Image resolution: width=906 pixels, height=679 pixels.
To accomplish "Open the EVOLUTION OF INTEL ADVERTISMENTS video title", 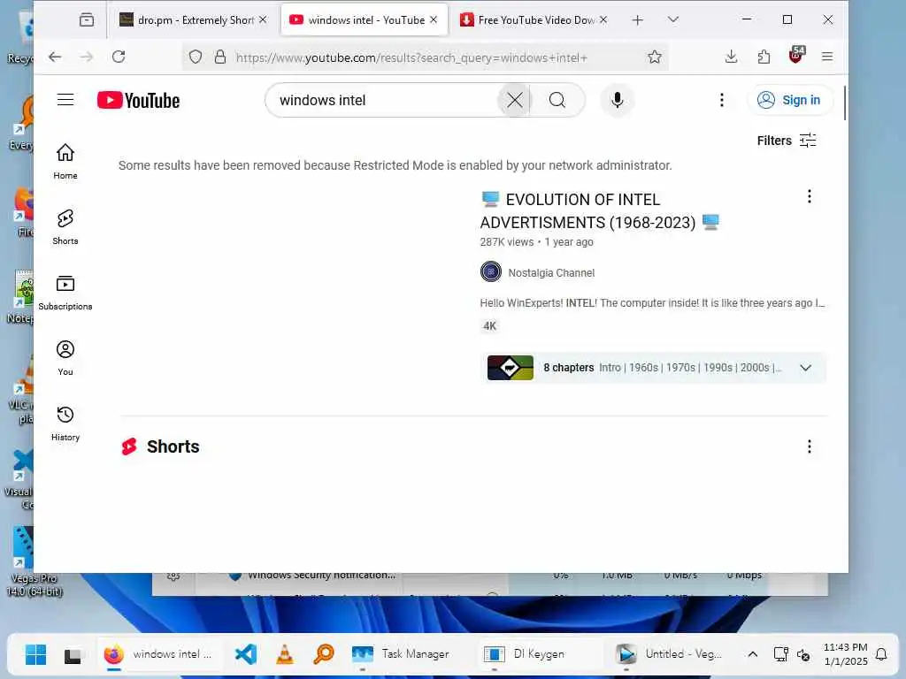I will 600,210.
